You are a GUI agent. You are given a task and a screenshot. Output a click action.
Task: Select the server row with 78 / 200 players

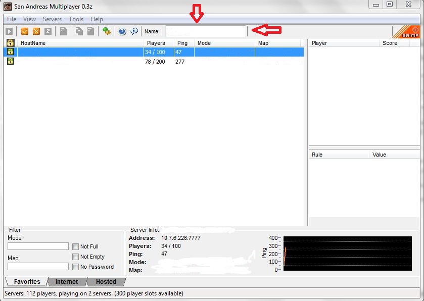point(154,62)
